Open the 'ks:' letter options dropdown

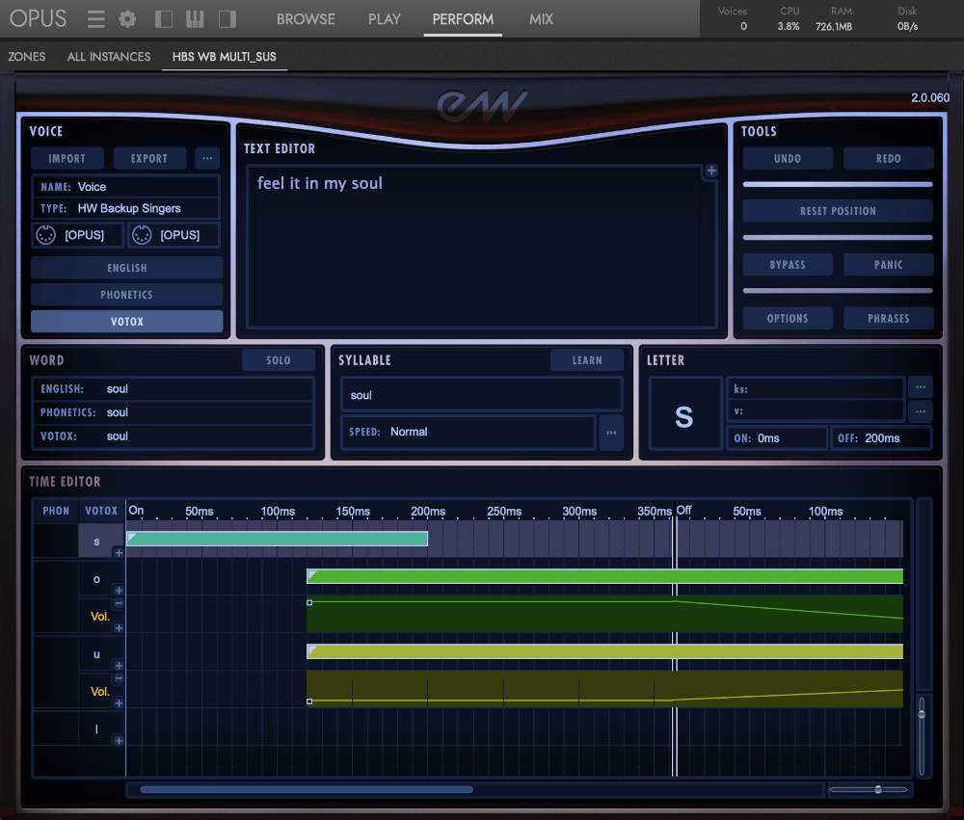tap(921, 386)
